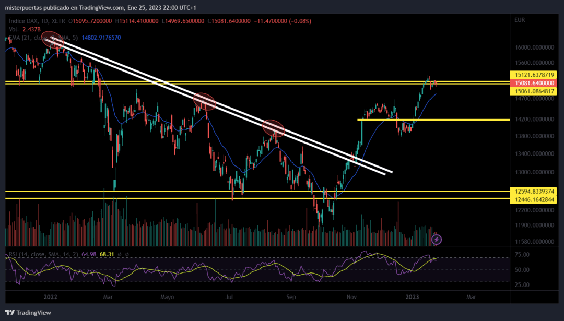Select the third red ellipse near September

(x=273, y=127)
